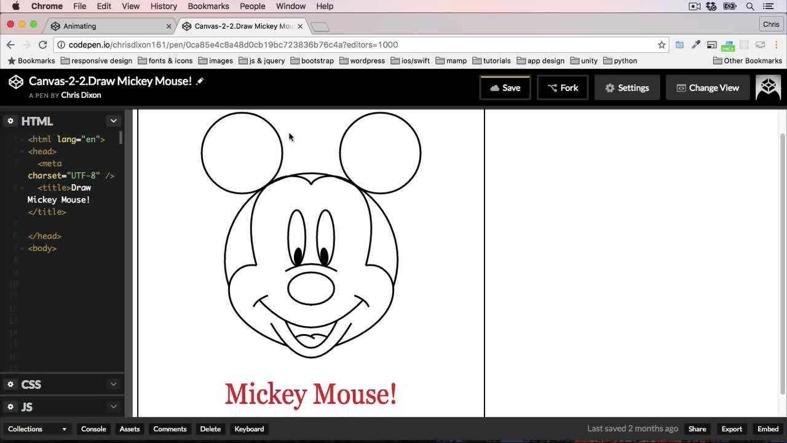This screenshot has height=443, width=787.
Task: Open the extension with the beta badge
Action: 728,46
